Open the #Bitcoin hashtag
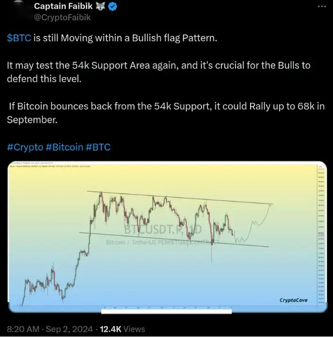Viewport: 333px width, 337px height. 65,147
